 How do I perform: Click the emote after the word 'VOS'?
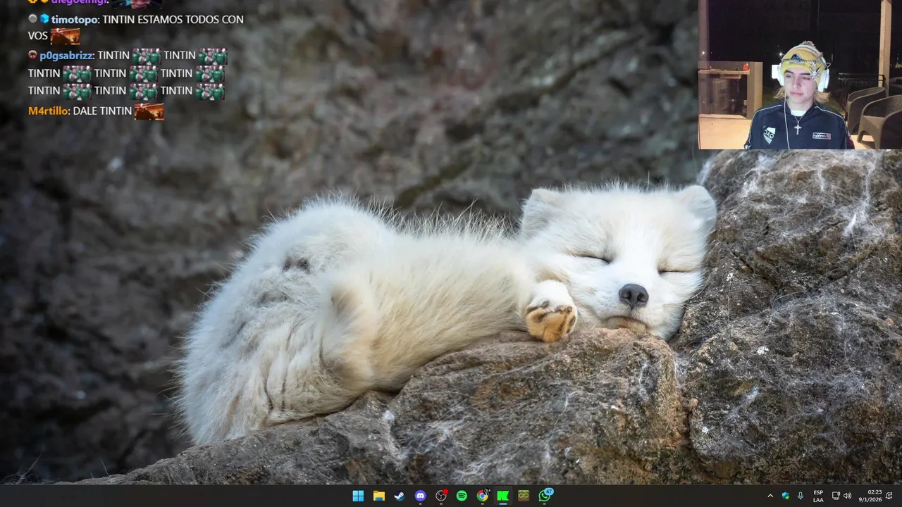pos(65,36)
